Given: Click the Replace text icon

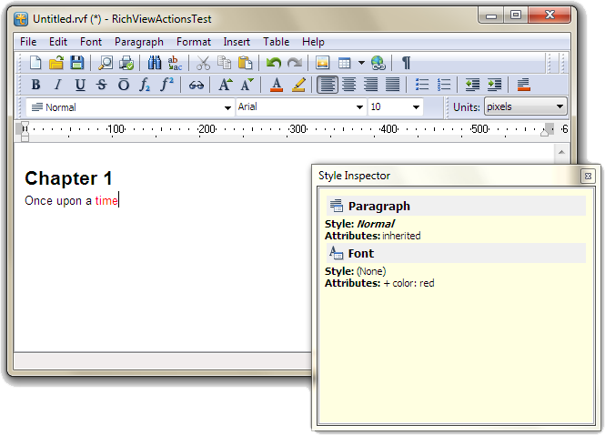Looking at the screenshot, I should point(175,63).
